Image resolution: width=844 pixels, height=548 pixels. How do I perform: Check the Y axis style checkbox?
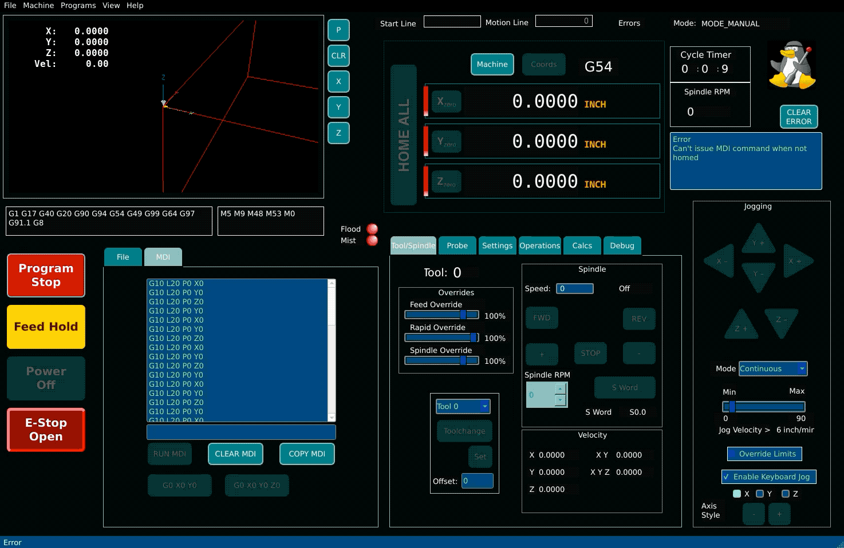[x=760, y=494]
